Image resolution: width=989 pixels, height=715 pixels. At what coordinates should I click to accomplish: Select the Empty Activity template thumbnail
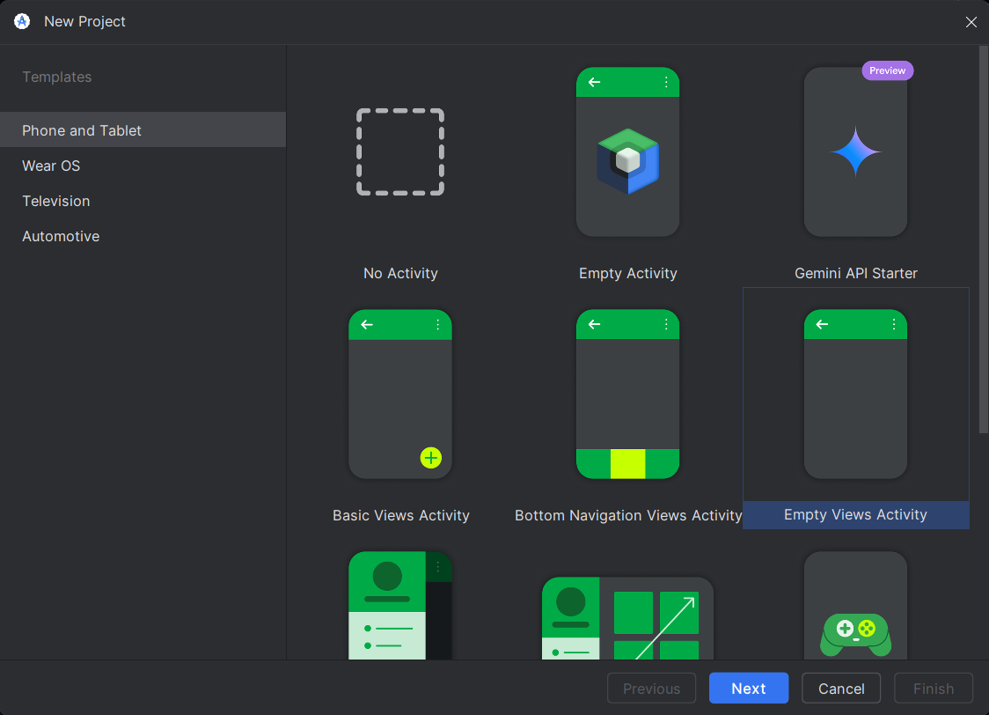click(x=627, y=151)
